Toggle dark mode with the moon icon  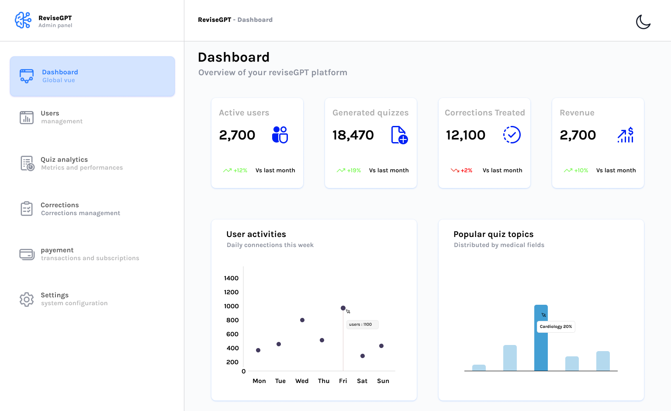(x=643, y=21)
